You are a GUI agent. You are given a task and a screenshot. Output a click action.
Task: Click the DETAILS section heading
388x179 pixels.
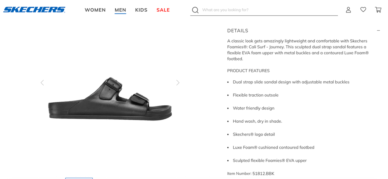coord(238,31)
